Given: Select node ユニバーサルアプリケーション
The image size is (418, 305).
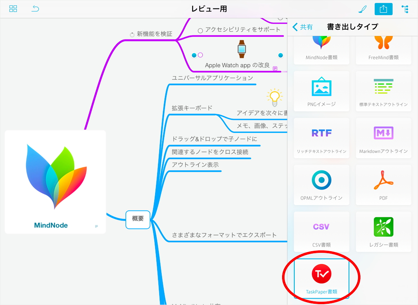Looking at the screenshot, I should pyautogui.click(x=212, y=78).
